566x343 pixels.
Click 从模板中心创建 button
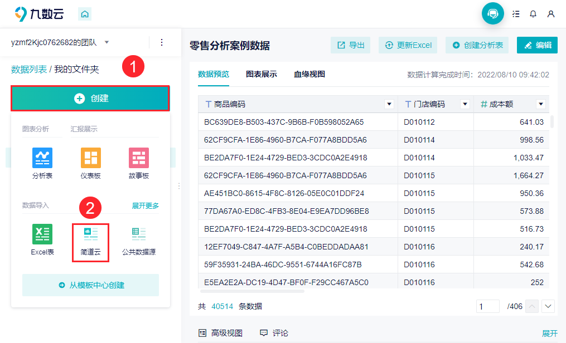[90, 285]
